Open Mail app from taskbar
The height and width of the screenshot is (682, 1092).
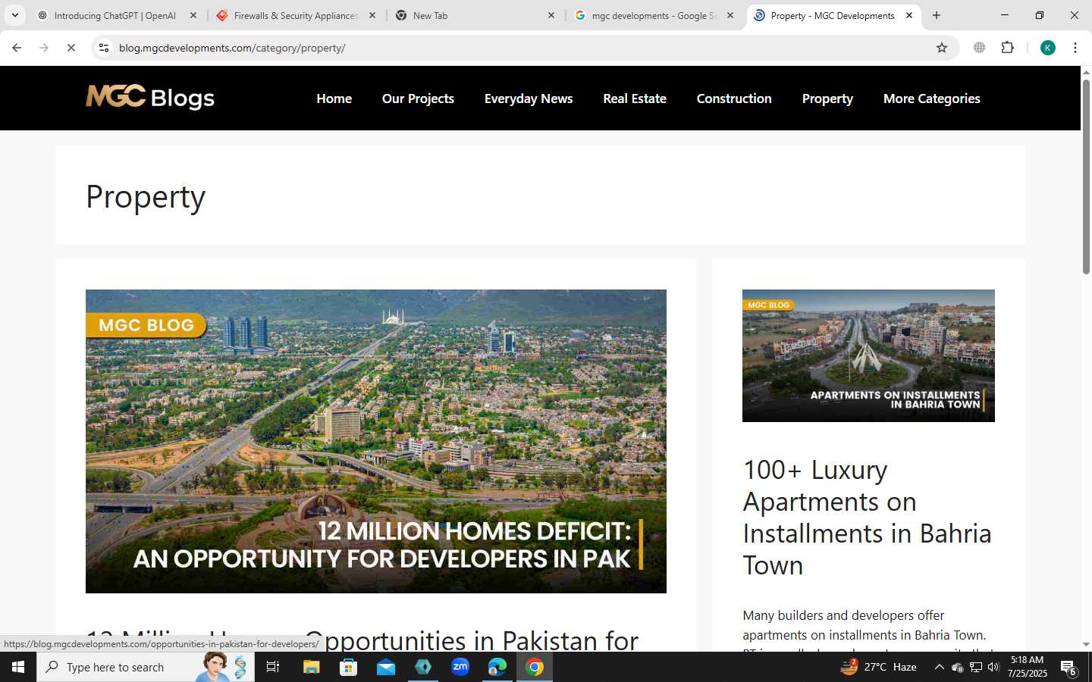[x=385, y=667]
